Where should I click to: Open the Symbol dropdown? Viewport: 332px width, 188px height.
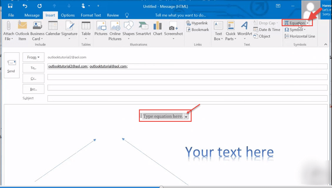295,30
